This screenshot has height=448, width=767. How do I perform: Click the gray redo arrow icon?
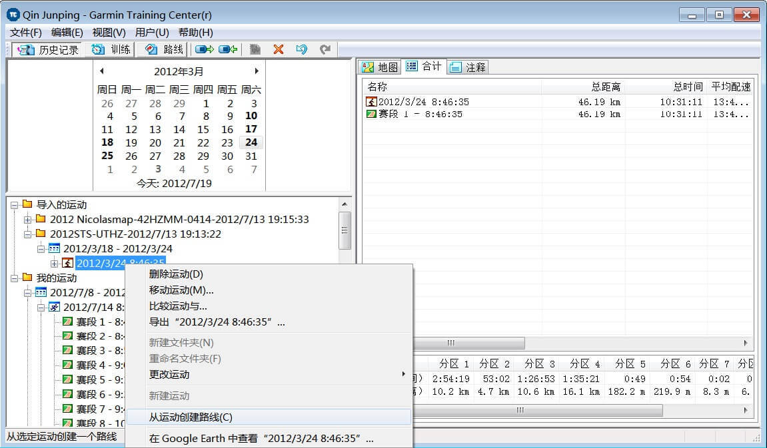(x=325, y=49)
